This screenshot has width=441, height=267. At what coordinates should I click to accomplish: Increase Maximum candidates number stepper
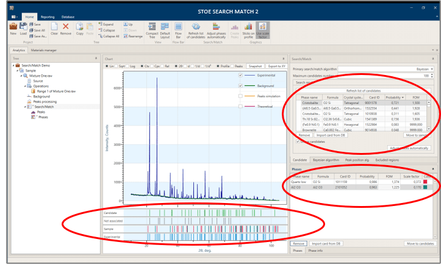point(432,75)
